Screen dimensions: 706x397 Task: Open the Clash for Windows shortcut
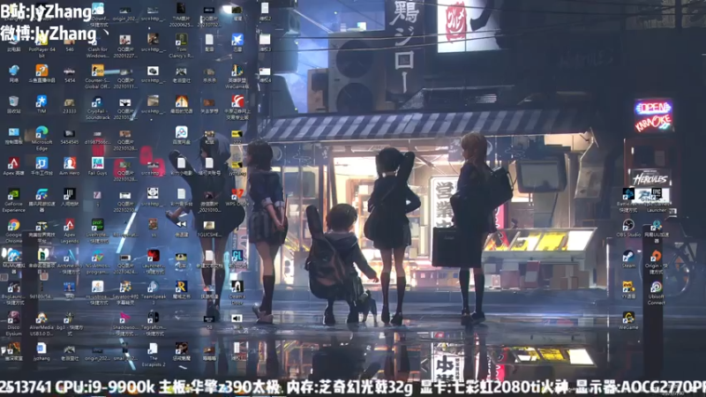[x=97, y=46]
